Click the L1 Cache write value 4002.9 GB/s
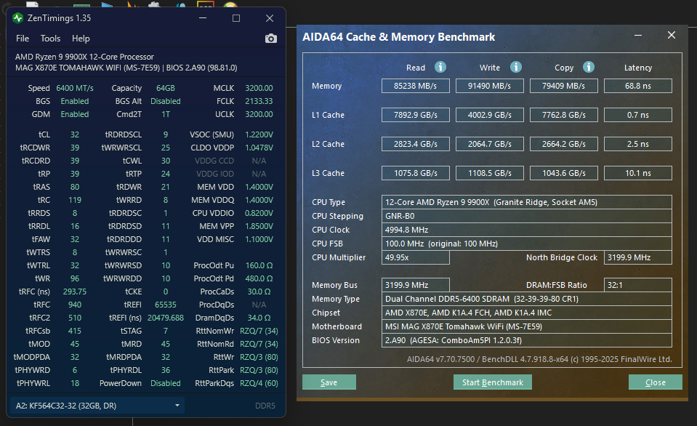This screenshot has width=697, height=426. [x=489, y=115]
